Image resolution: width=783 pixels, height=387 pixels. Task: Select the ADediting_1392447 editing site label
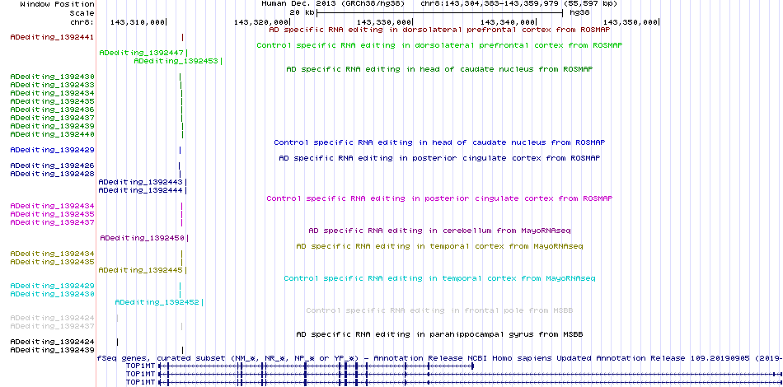(x=142, y=53)
